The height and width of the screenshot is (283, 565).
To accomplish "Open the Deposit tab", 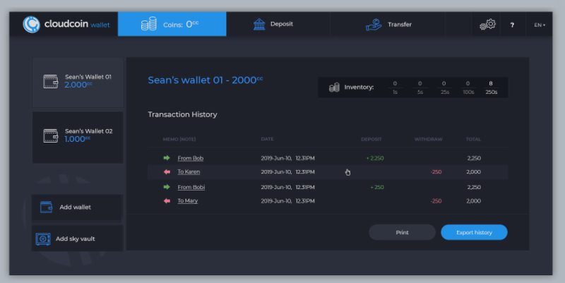I will coord(278,24).
